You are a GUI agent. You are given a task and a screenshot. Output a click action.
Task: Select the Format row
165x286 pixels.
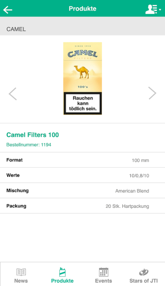tap(82, 160)
